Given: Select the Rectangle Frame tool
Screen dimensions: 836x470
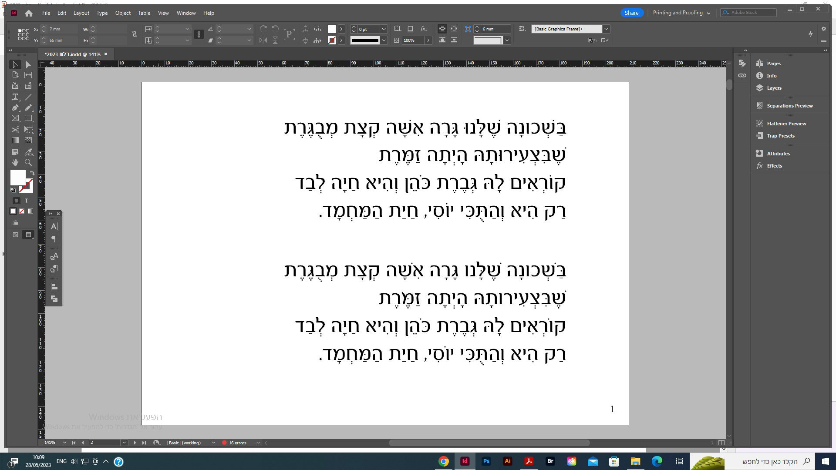Looking at the screenshot, I should (15, 118).
